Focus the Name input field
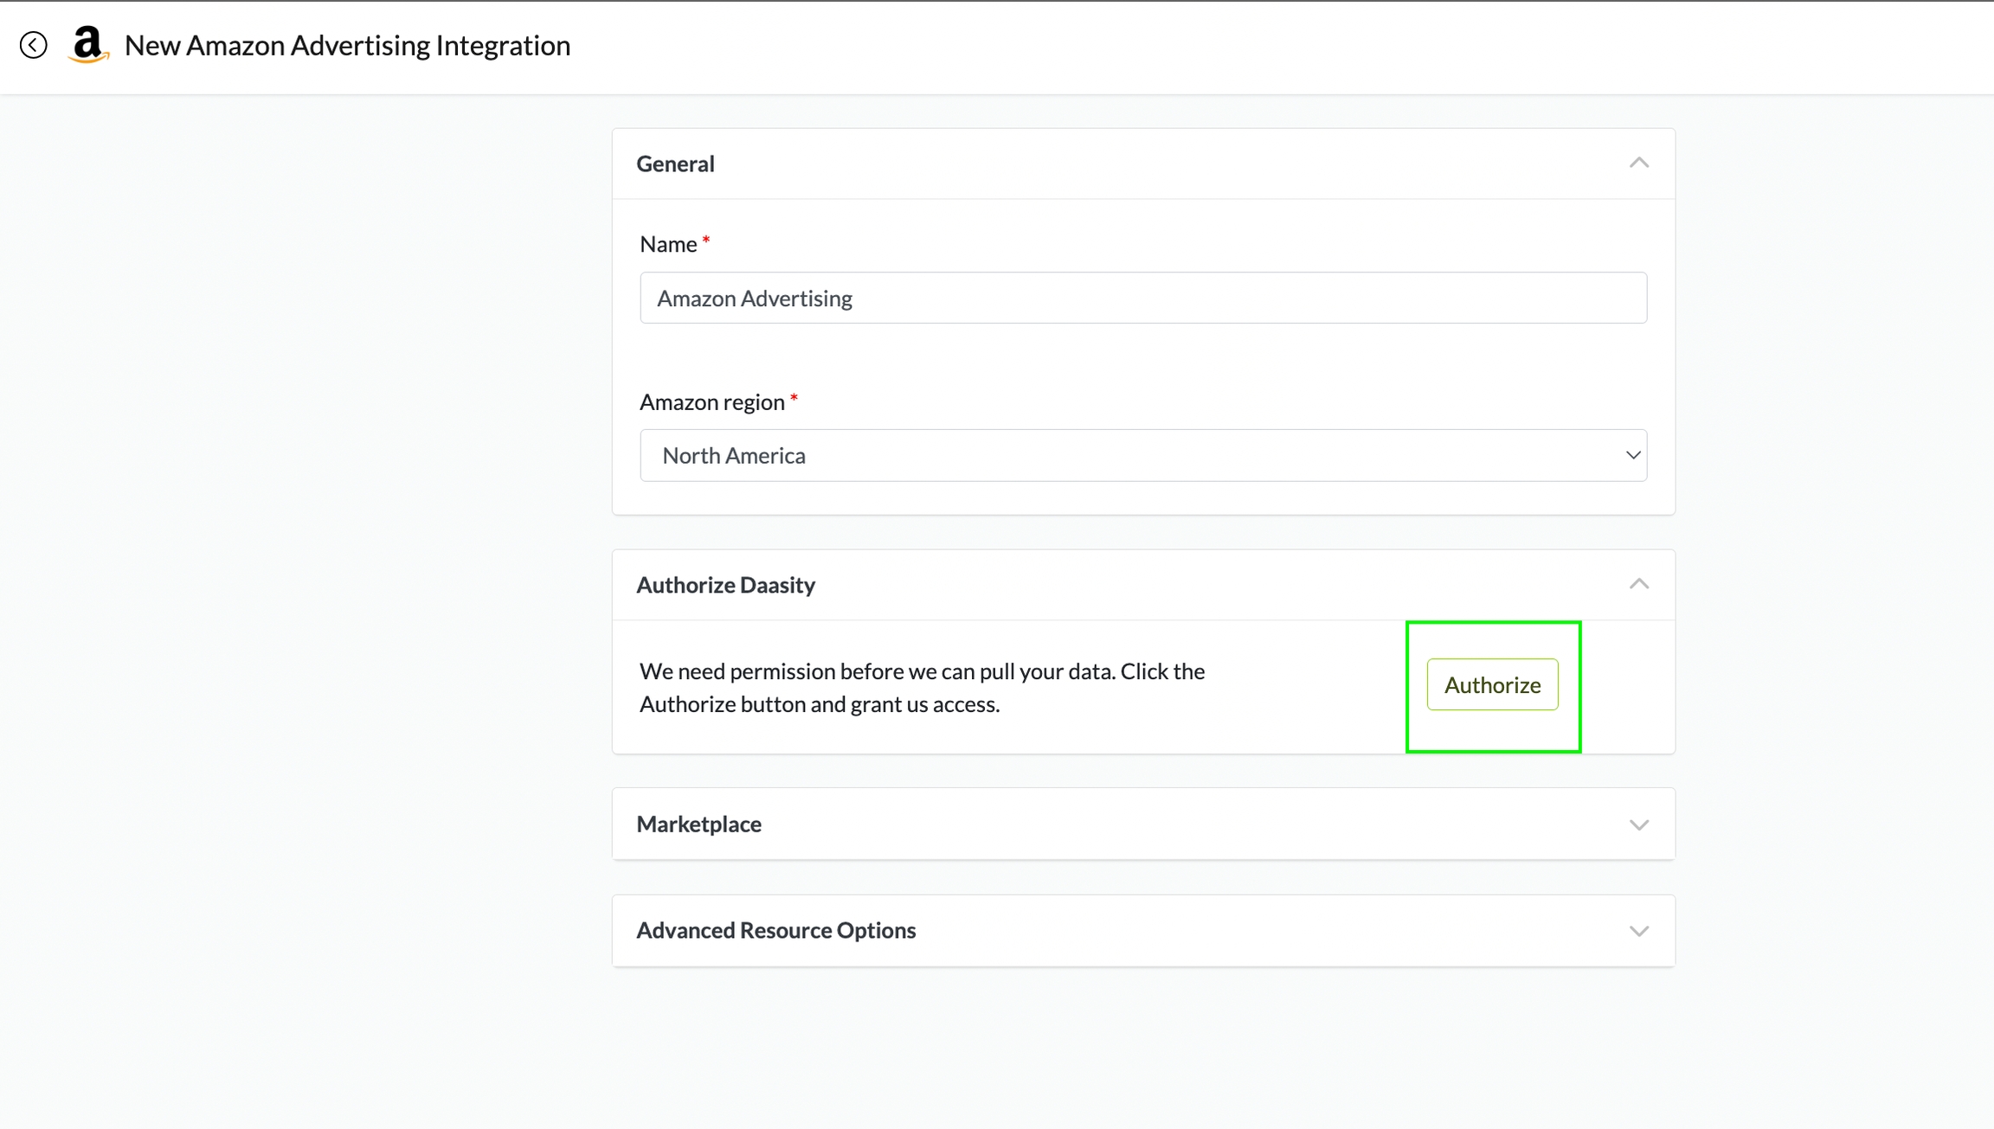Image resolution: width=1994 pixels, height=1129 pixels. [x=1142, y=298]
